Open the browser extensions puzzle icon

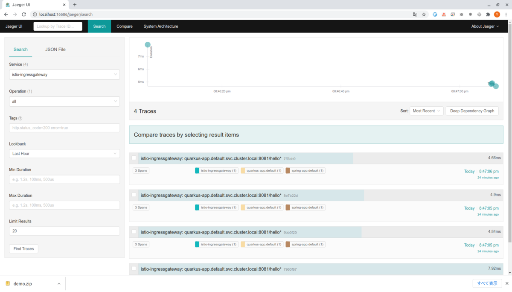click(488, 14)
